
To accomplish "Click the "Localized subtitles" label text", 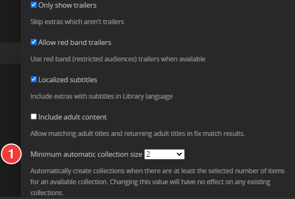I will click(x=68, y=79).
